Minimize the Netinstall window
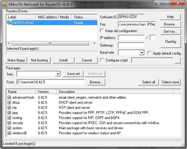Screen dimensions: 187x149 click(x=159, y=3)
